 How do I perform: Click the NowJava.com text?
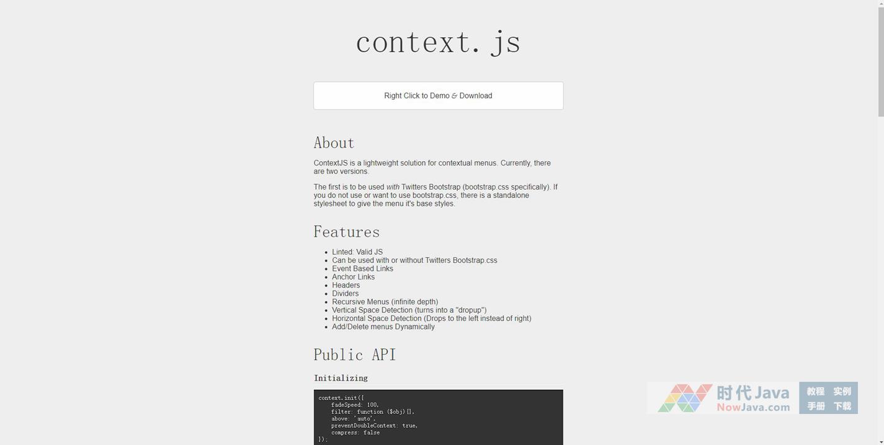click(x=753, y=407)
